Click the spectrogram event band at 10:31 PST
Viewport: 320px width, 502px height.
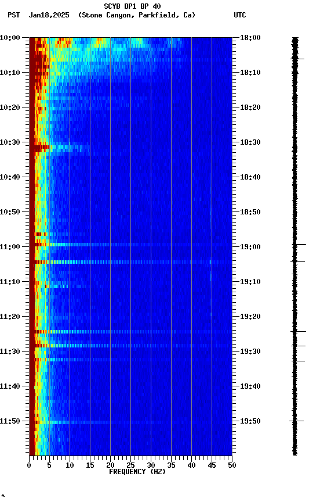(x=60, y=147)
